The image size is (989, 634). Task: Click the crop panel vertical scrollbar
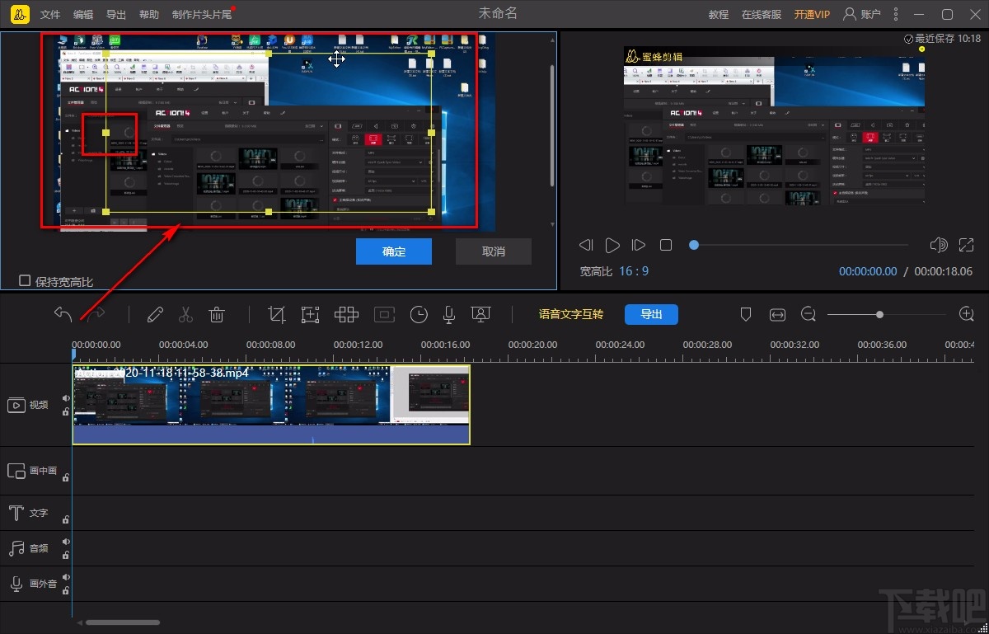(552, 124)
